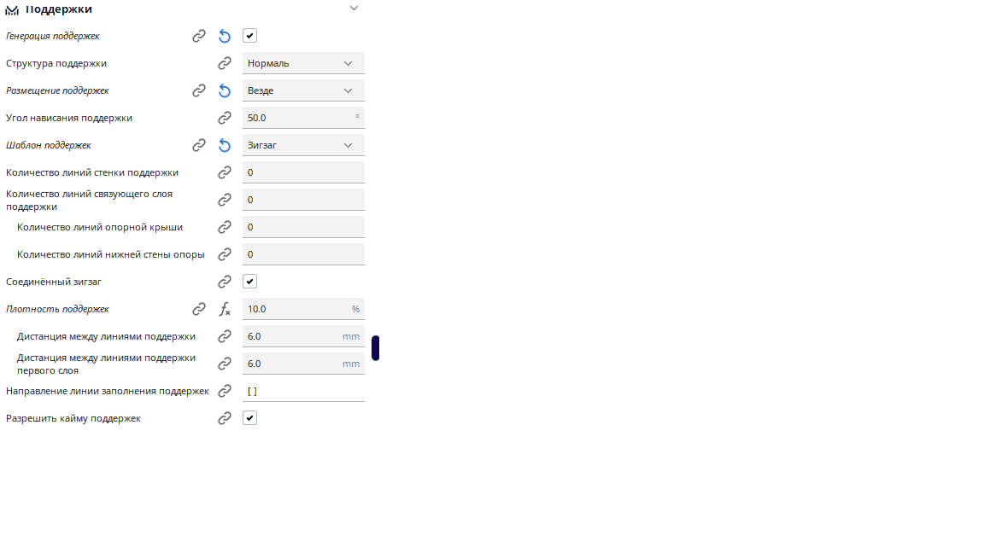Collapse the Поддержки section chevron
Viewport: 984px width, 553px height.
(x=354, y=9)
